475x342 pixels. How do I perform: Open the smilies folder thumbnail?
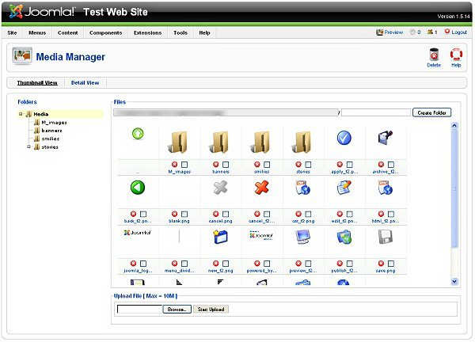(x=261, y=142)
